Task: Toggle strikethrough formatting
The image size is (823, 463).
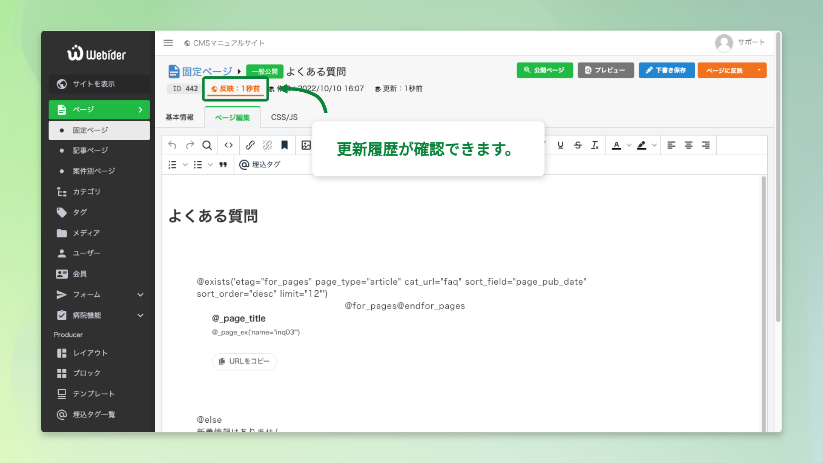Action: [577, 145]
